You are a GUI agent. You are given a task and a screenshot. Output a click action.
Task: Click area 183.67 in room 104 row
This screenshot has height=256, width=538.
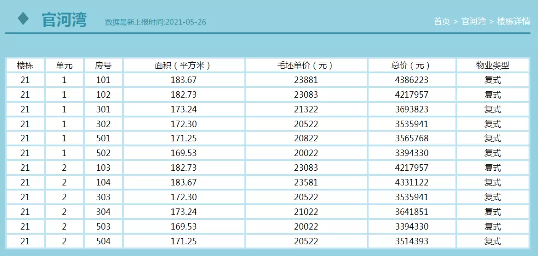[184, 183]
